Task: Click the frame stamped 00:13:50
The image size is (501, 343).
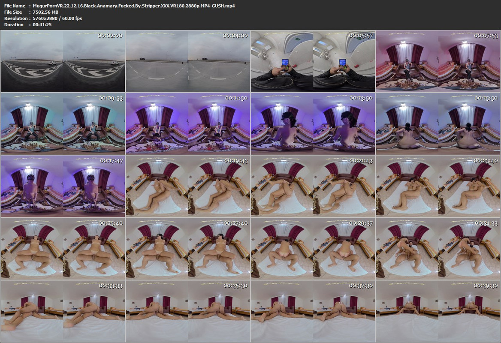Action: tap(313, 124)
